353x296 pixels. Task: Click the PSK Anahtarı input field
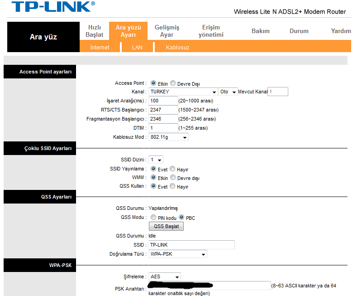coord(210,286)
